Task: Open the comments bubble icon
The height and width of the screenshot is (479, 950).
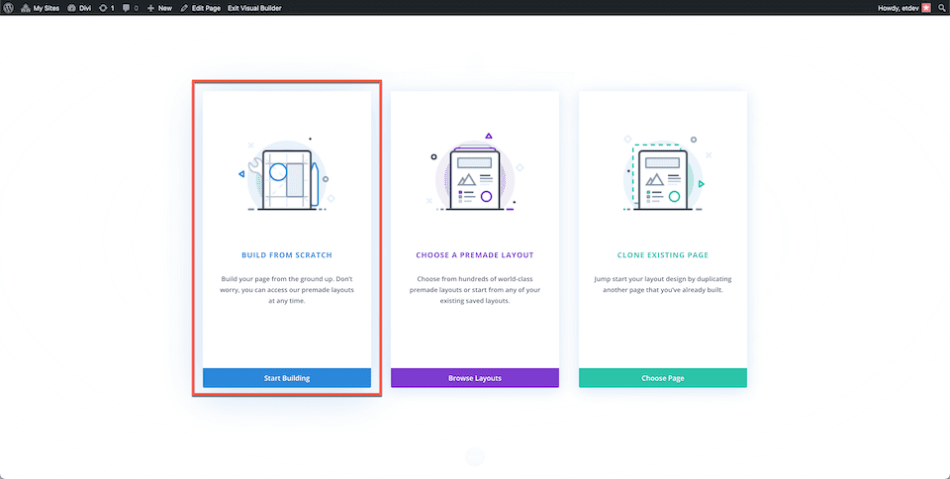Action: point(131,8)
